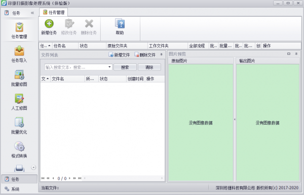304x195 pixels.
Task: Go to first page in pager
Action: (x=43, y=178)
